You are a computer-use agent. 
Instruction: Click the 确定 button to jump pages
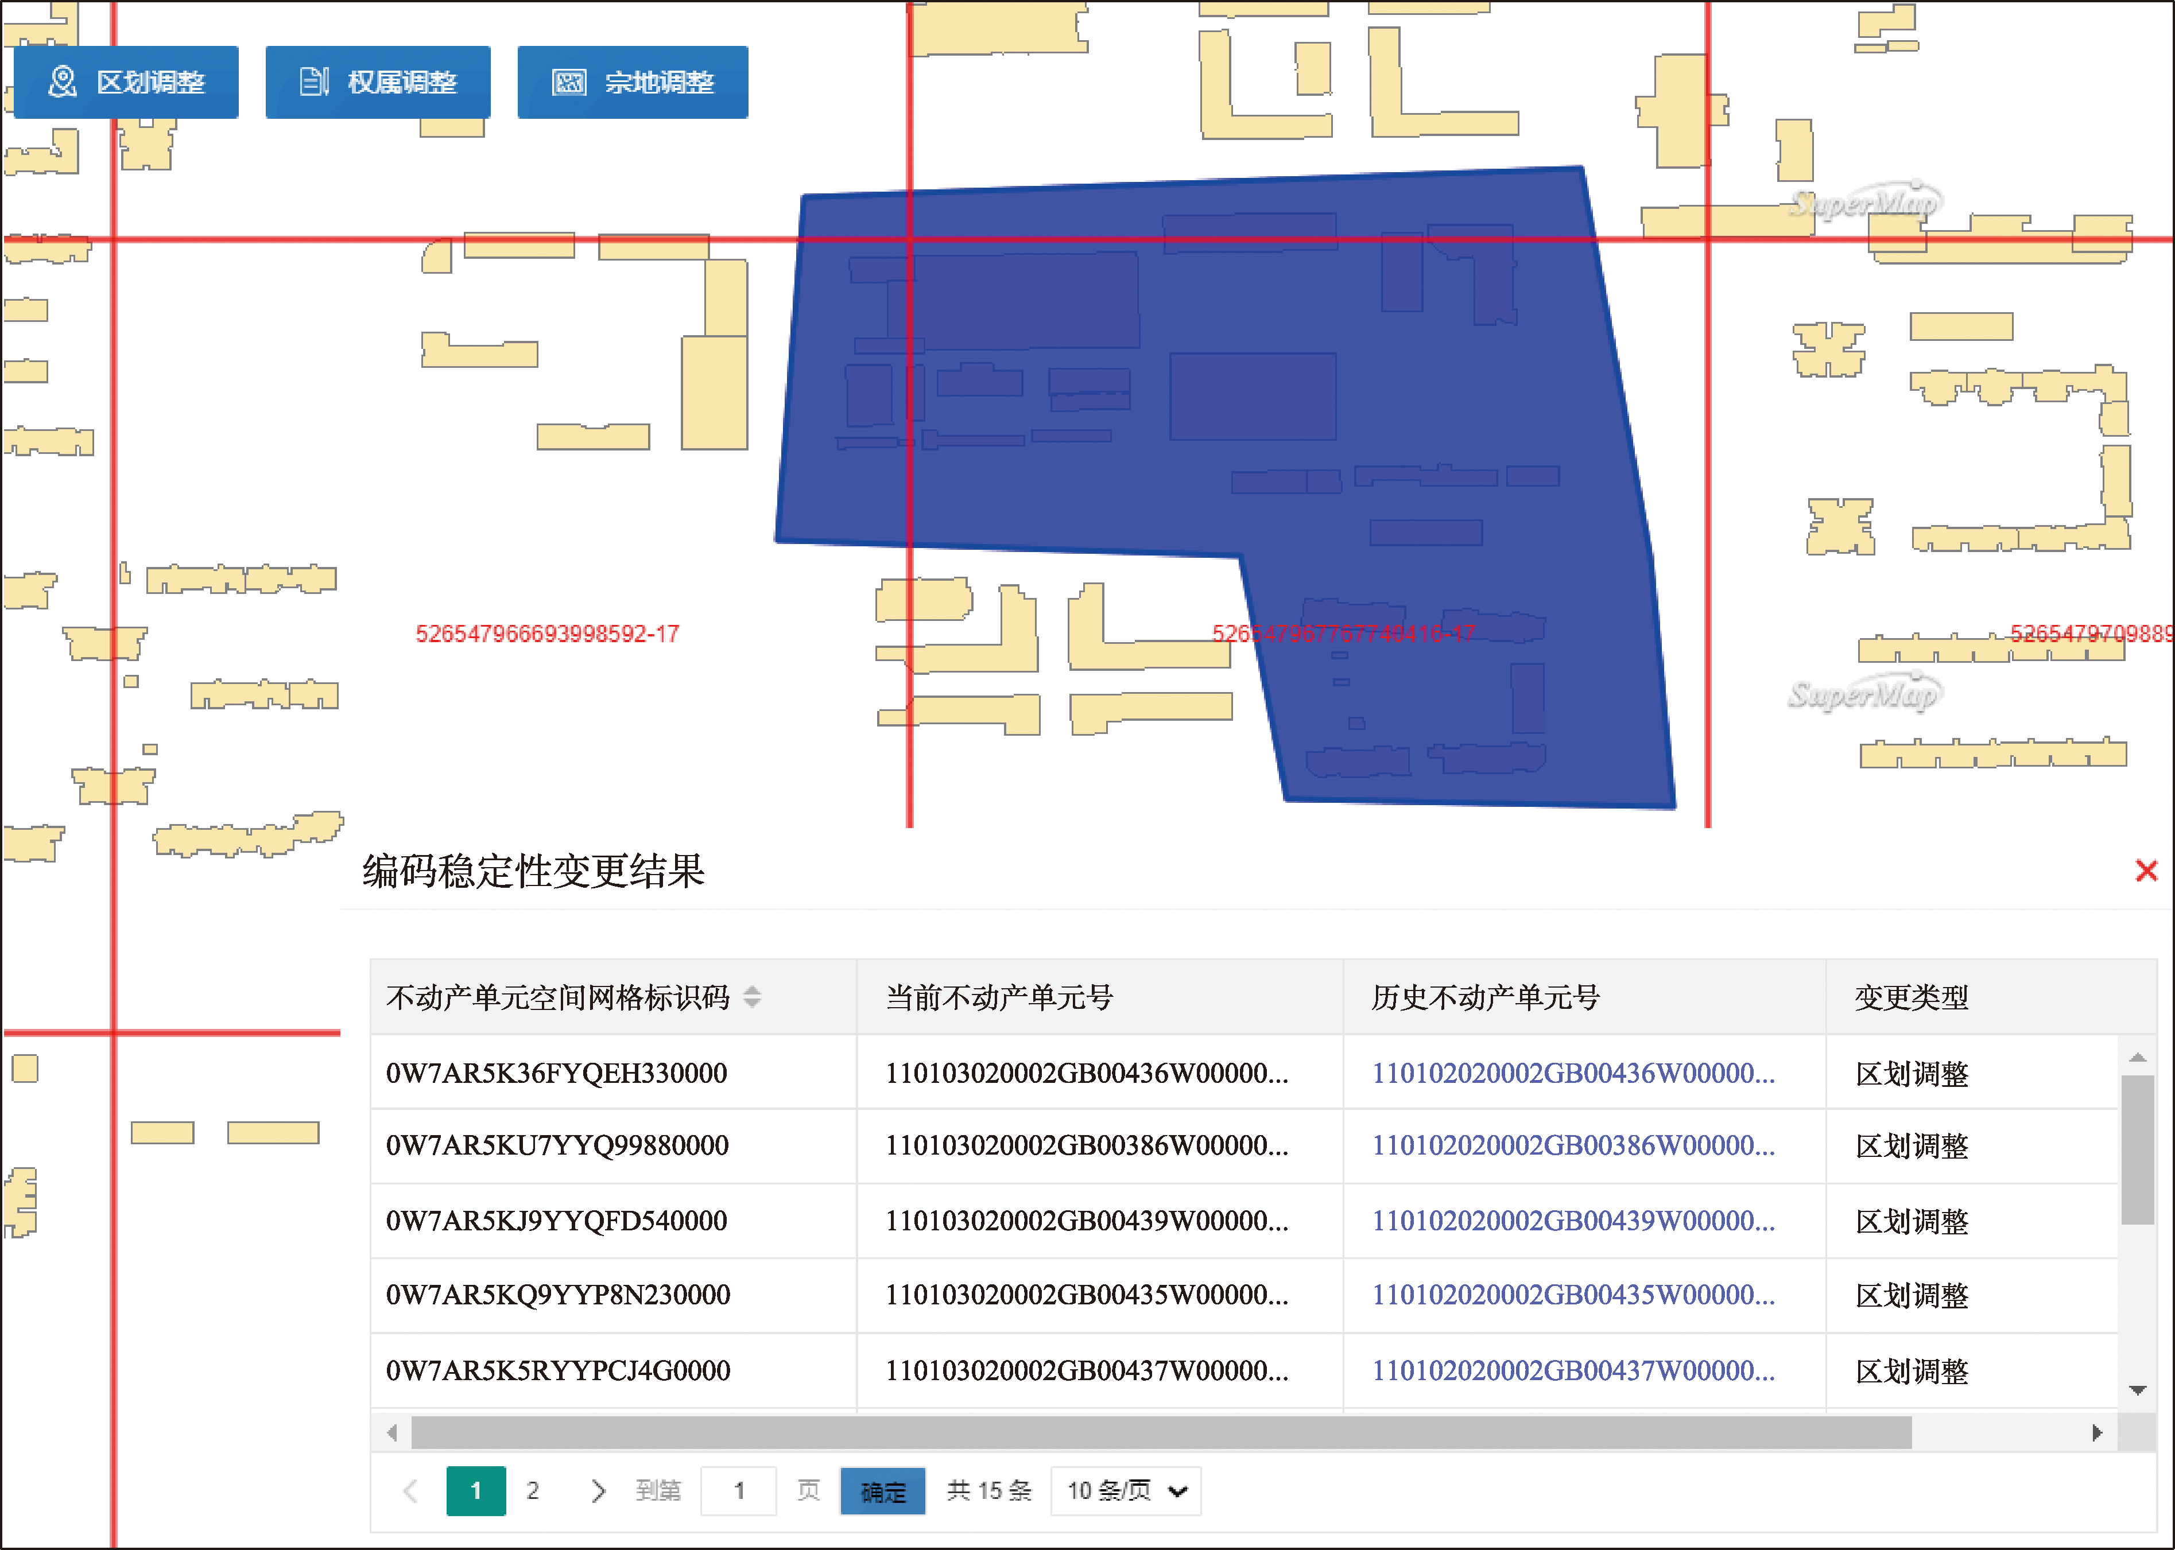(x=881, y=1490)
